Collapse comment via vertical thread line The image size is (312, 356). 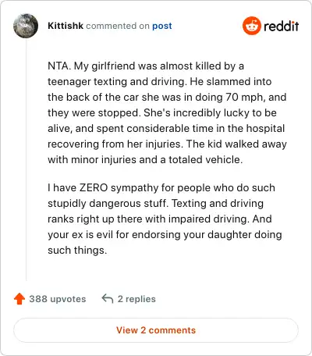27,159
